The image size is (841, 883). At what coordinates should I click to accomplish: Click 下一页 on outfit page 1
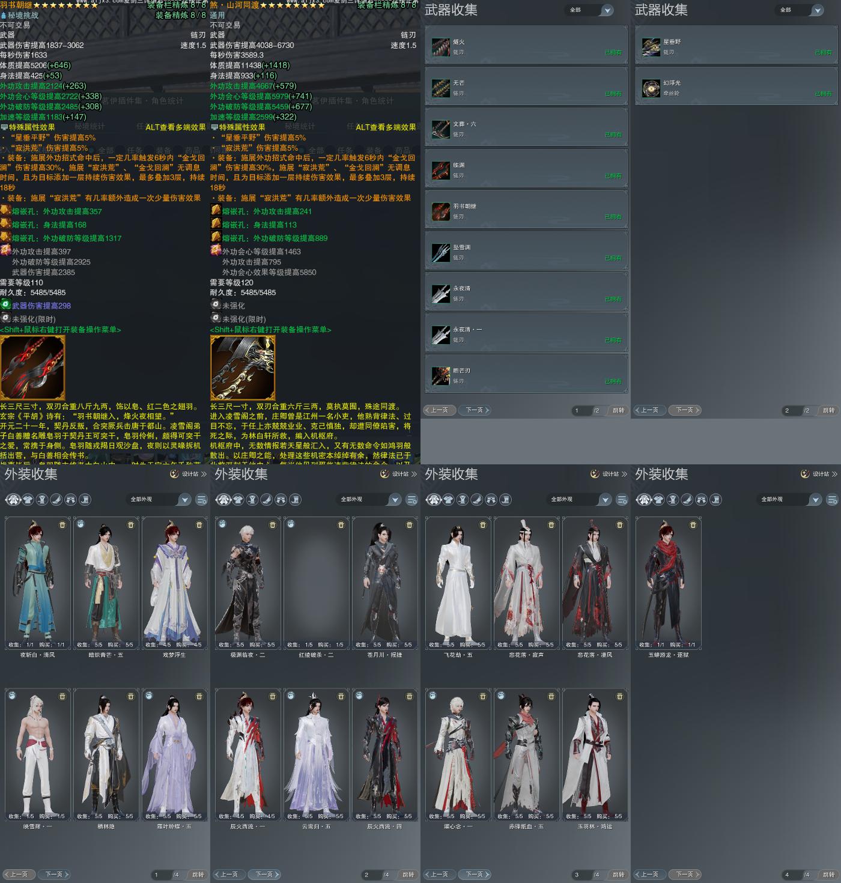(x=55, y=875)
